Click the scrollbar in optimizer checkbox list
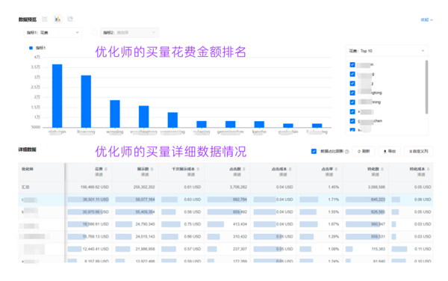The height and width of the screenshot is (281, 448). (426, 87)
